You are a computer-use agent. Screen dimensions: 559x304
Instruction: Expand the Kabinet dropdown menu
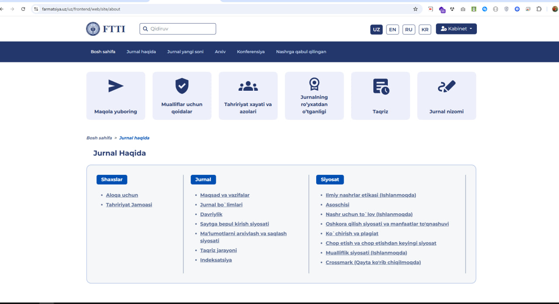point(456,29)
